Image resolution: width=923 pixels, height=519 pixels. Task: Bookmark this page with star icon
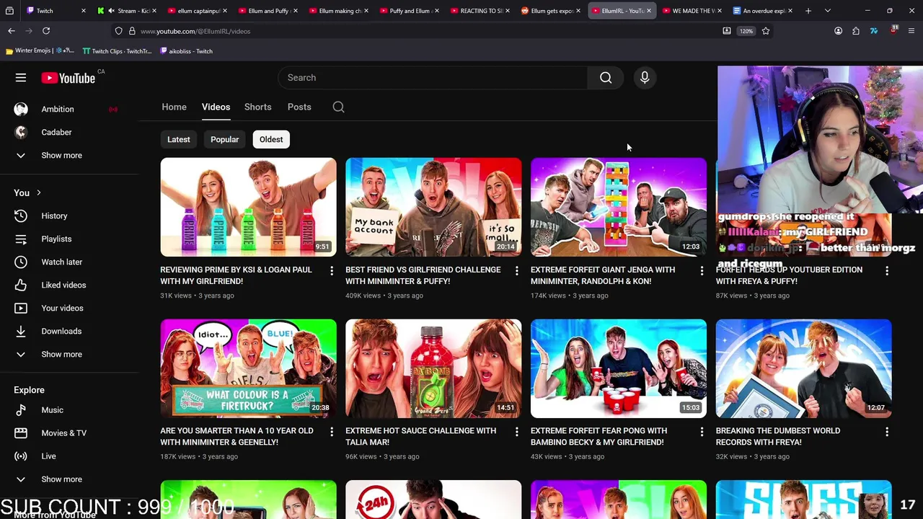pyautogui.click(x=766, y=31)
